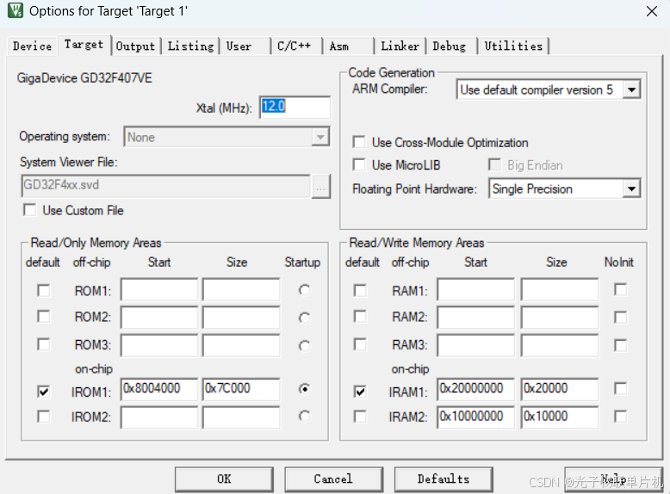The image size is (670, 494).
Task: Enable NoInit for RAM2
Action: (x=620, y=318)
